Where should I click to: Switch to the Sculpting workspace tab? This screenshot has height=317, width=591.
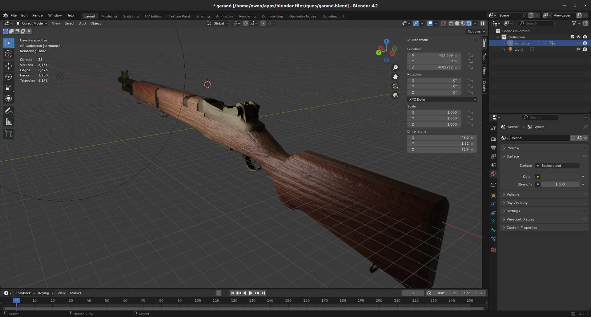pos(131,16)
